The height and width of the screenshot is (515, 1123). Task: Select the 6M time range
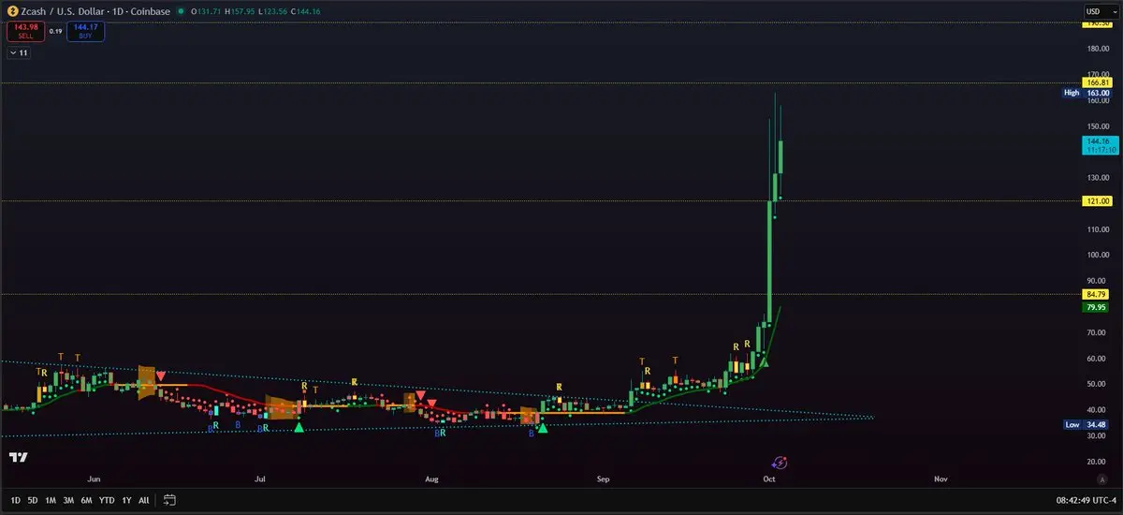click(86, 500)
